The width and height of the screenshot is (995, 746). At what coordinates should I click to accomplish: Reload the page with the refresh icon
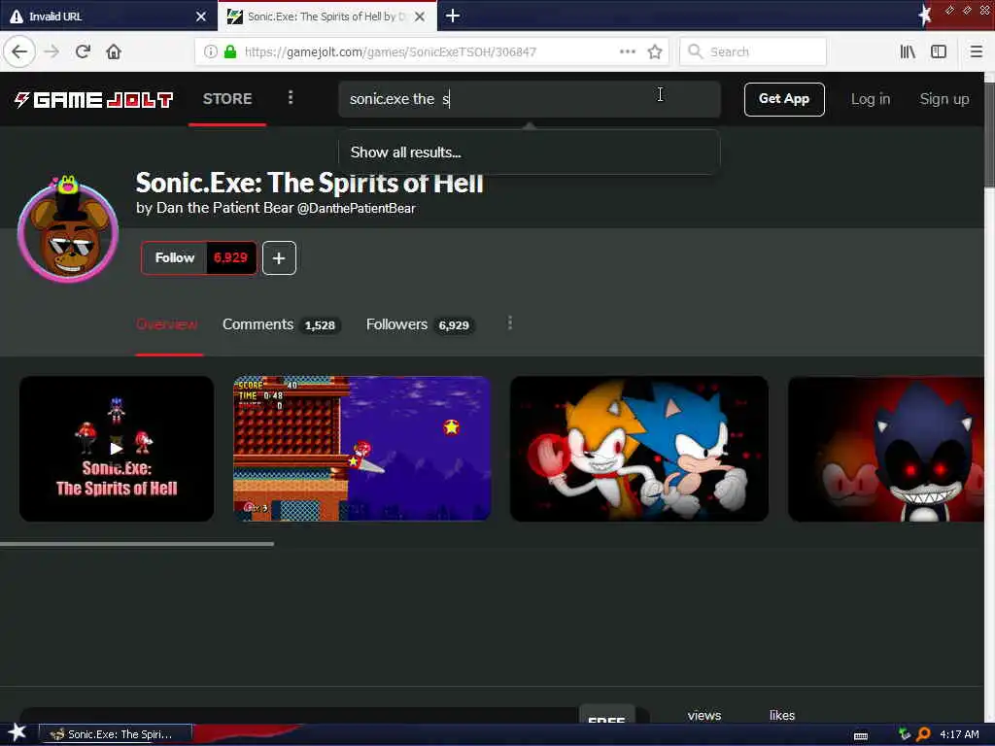point(83,51)
